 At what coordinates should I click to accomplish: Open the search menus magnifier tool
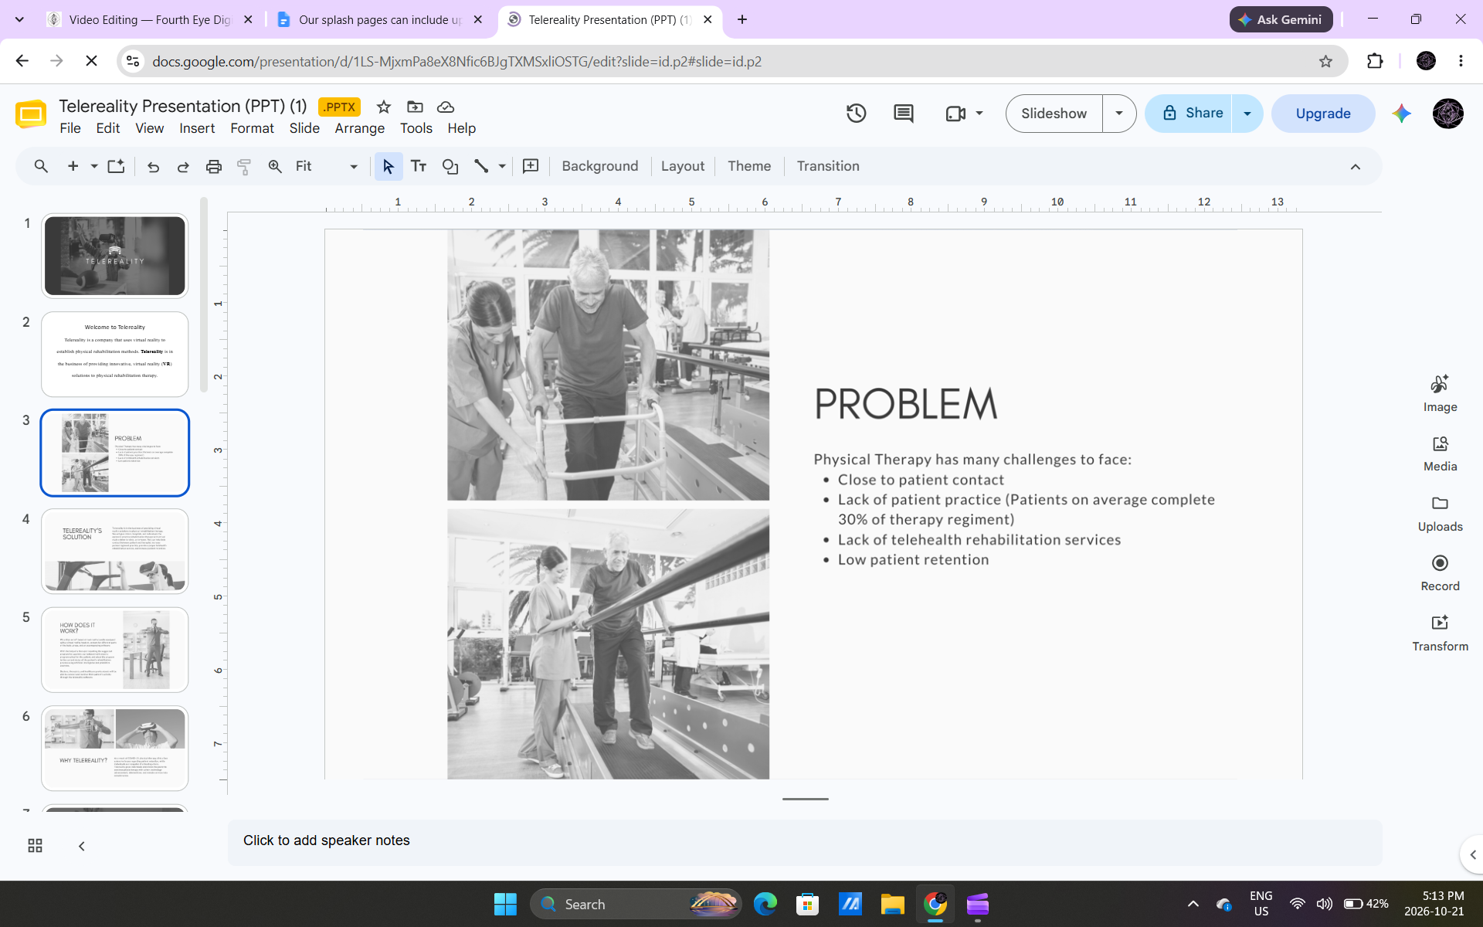(41, 166)
